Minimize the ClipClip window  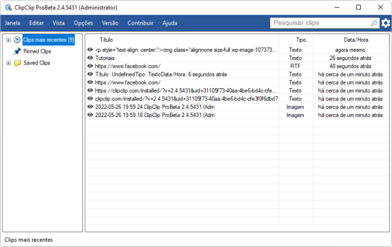point(337,7)
